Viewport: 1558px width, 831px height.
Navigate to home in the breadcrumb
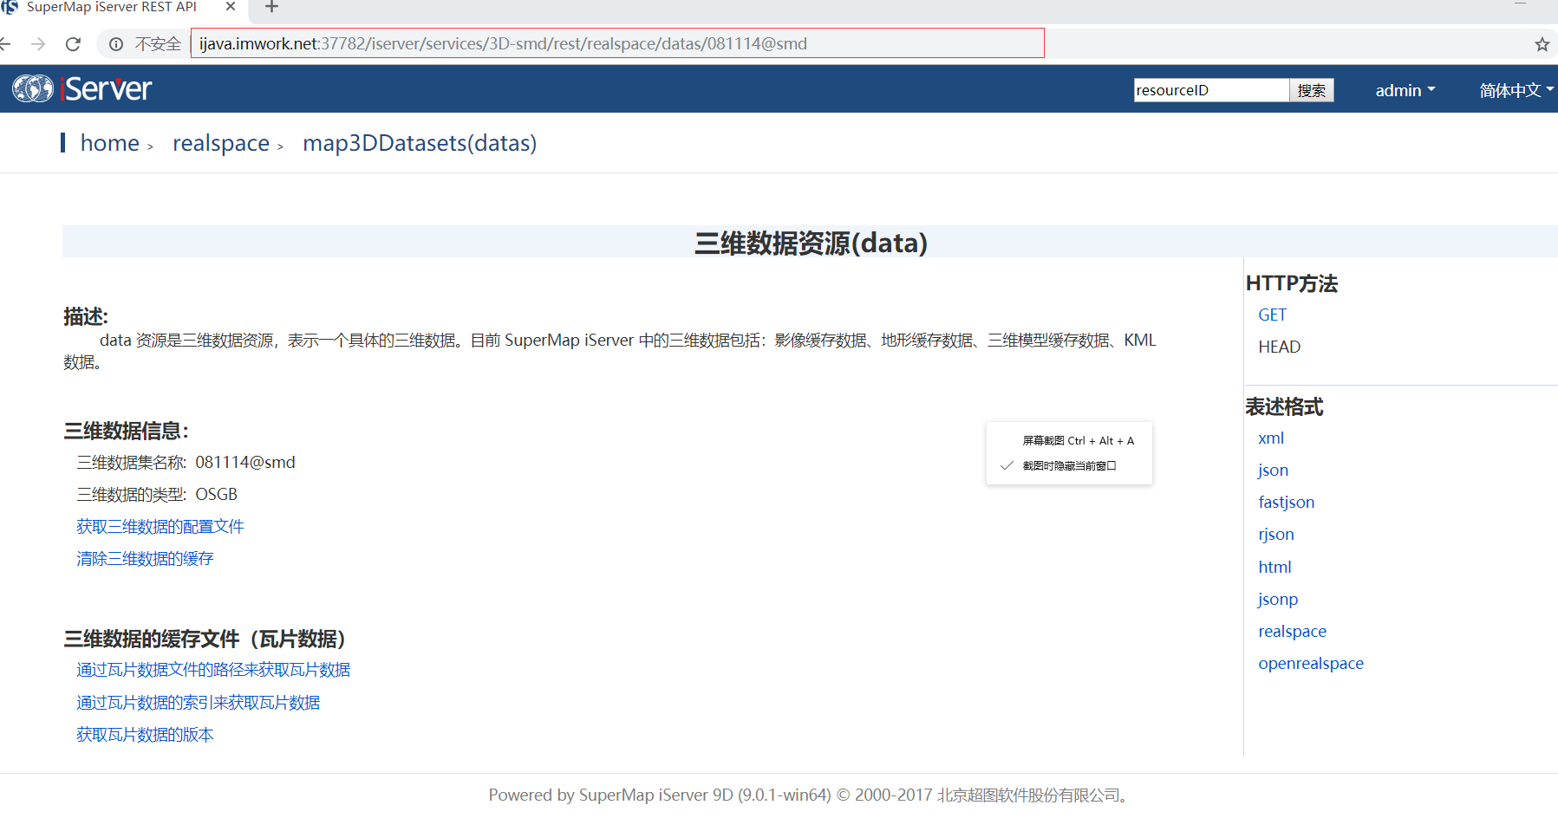[x=110, y=143]
